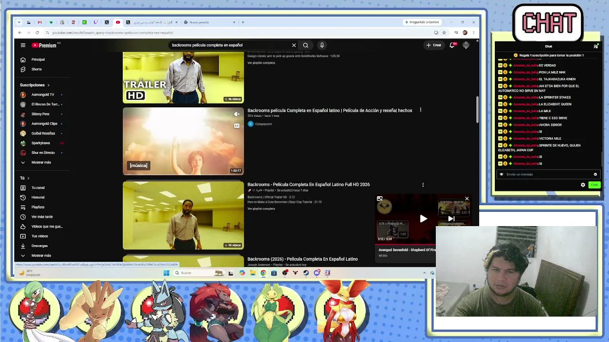This screenshot has height=342, width=609.
Task: Open Guibel Reseñas channel subscription
Action: 40,133
